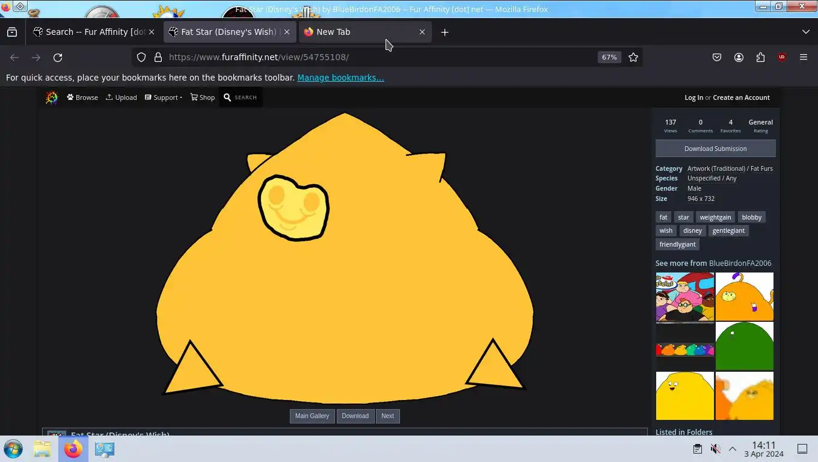This screenshot has width=818, height=462.
Task: Click the address bar URL
Action: click(x=259, y=57)
